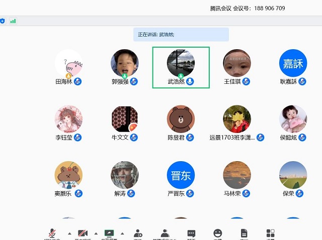Select 窦灏乐's cherry bear avatar
The image size is (322, 240).
tap(68, 175)
